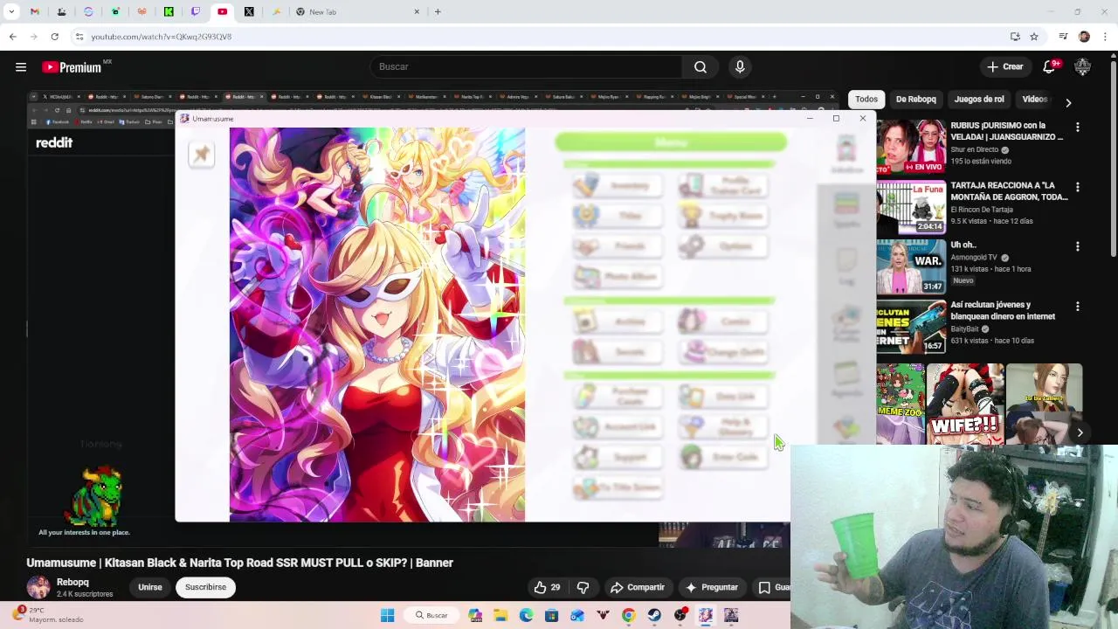1118x629 pixels.
Task: Click the Compartir share button
Action: coord(638,587)
